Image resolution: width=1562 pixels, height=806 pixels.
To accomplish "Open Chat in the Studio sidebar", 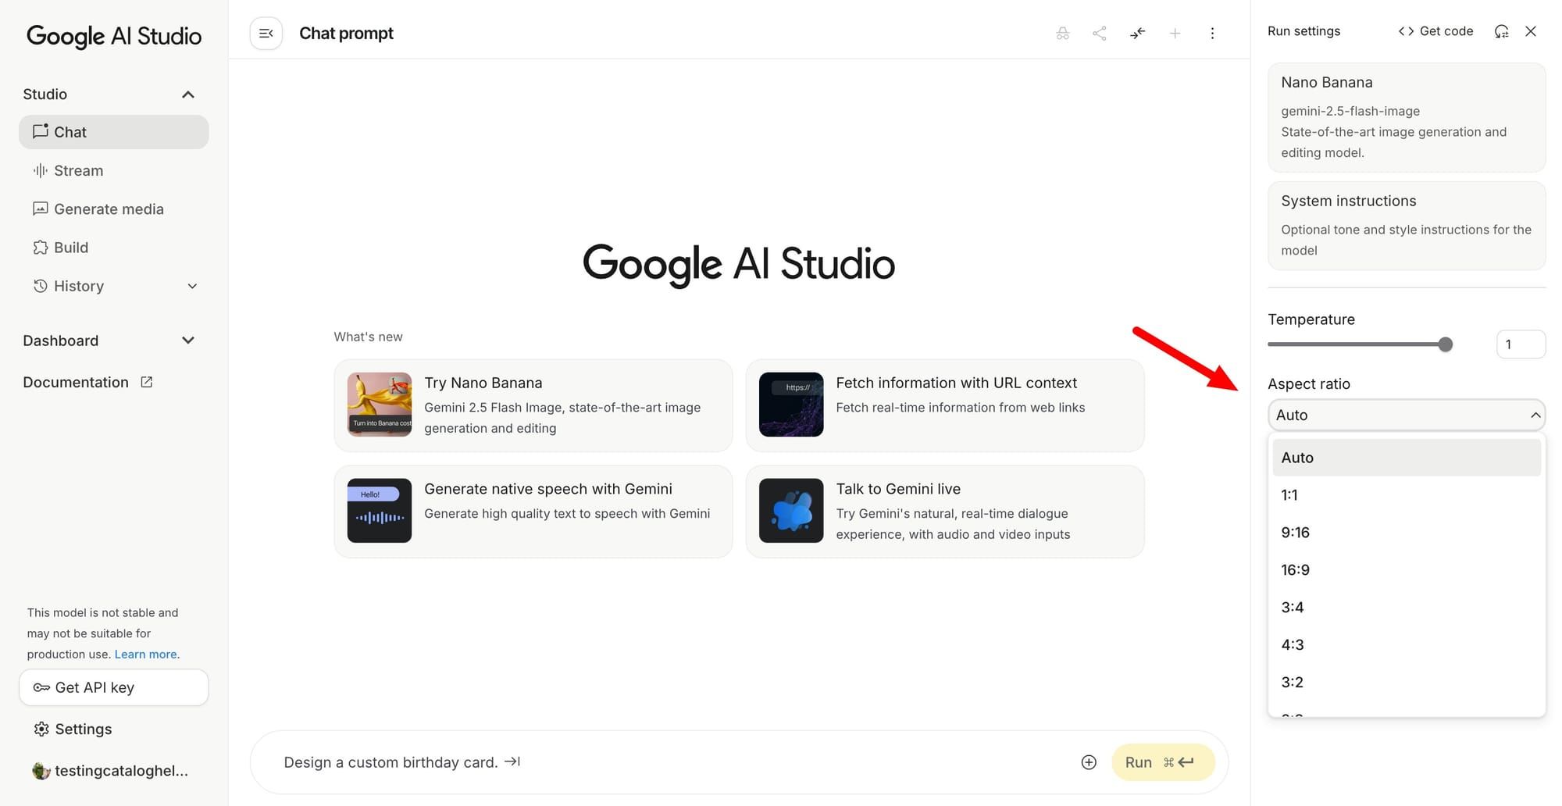I will (x=114, y=132).
